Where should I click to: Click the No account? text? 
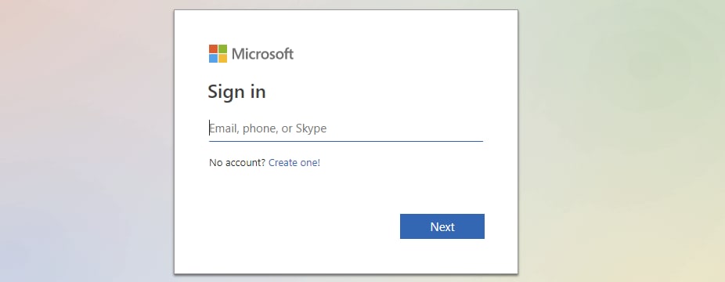coord(237,163)
